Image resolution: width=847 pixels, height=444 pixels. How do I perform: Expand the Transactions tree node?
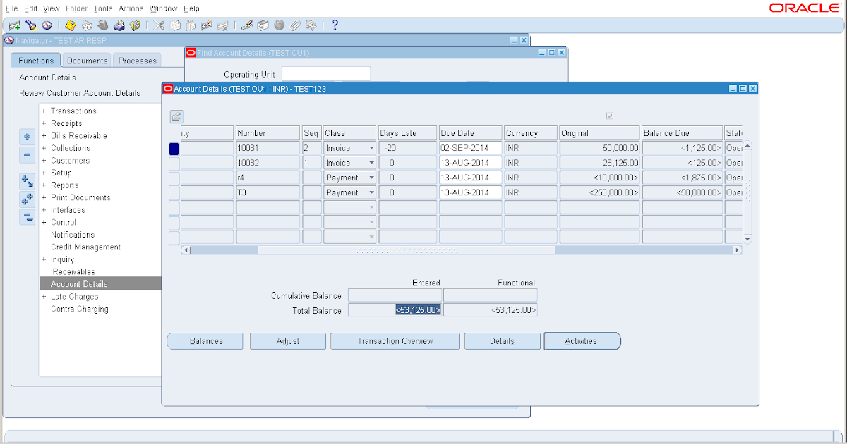45,111
